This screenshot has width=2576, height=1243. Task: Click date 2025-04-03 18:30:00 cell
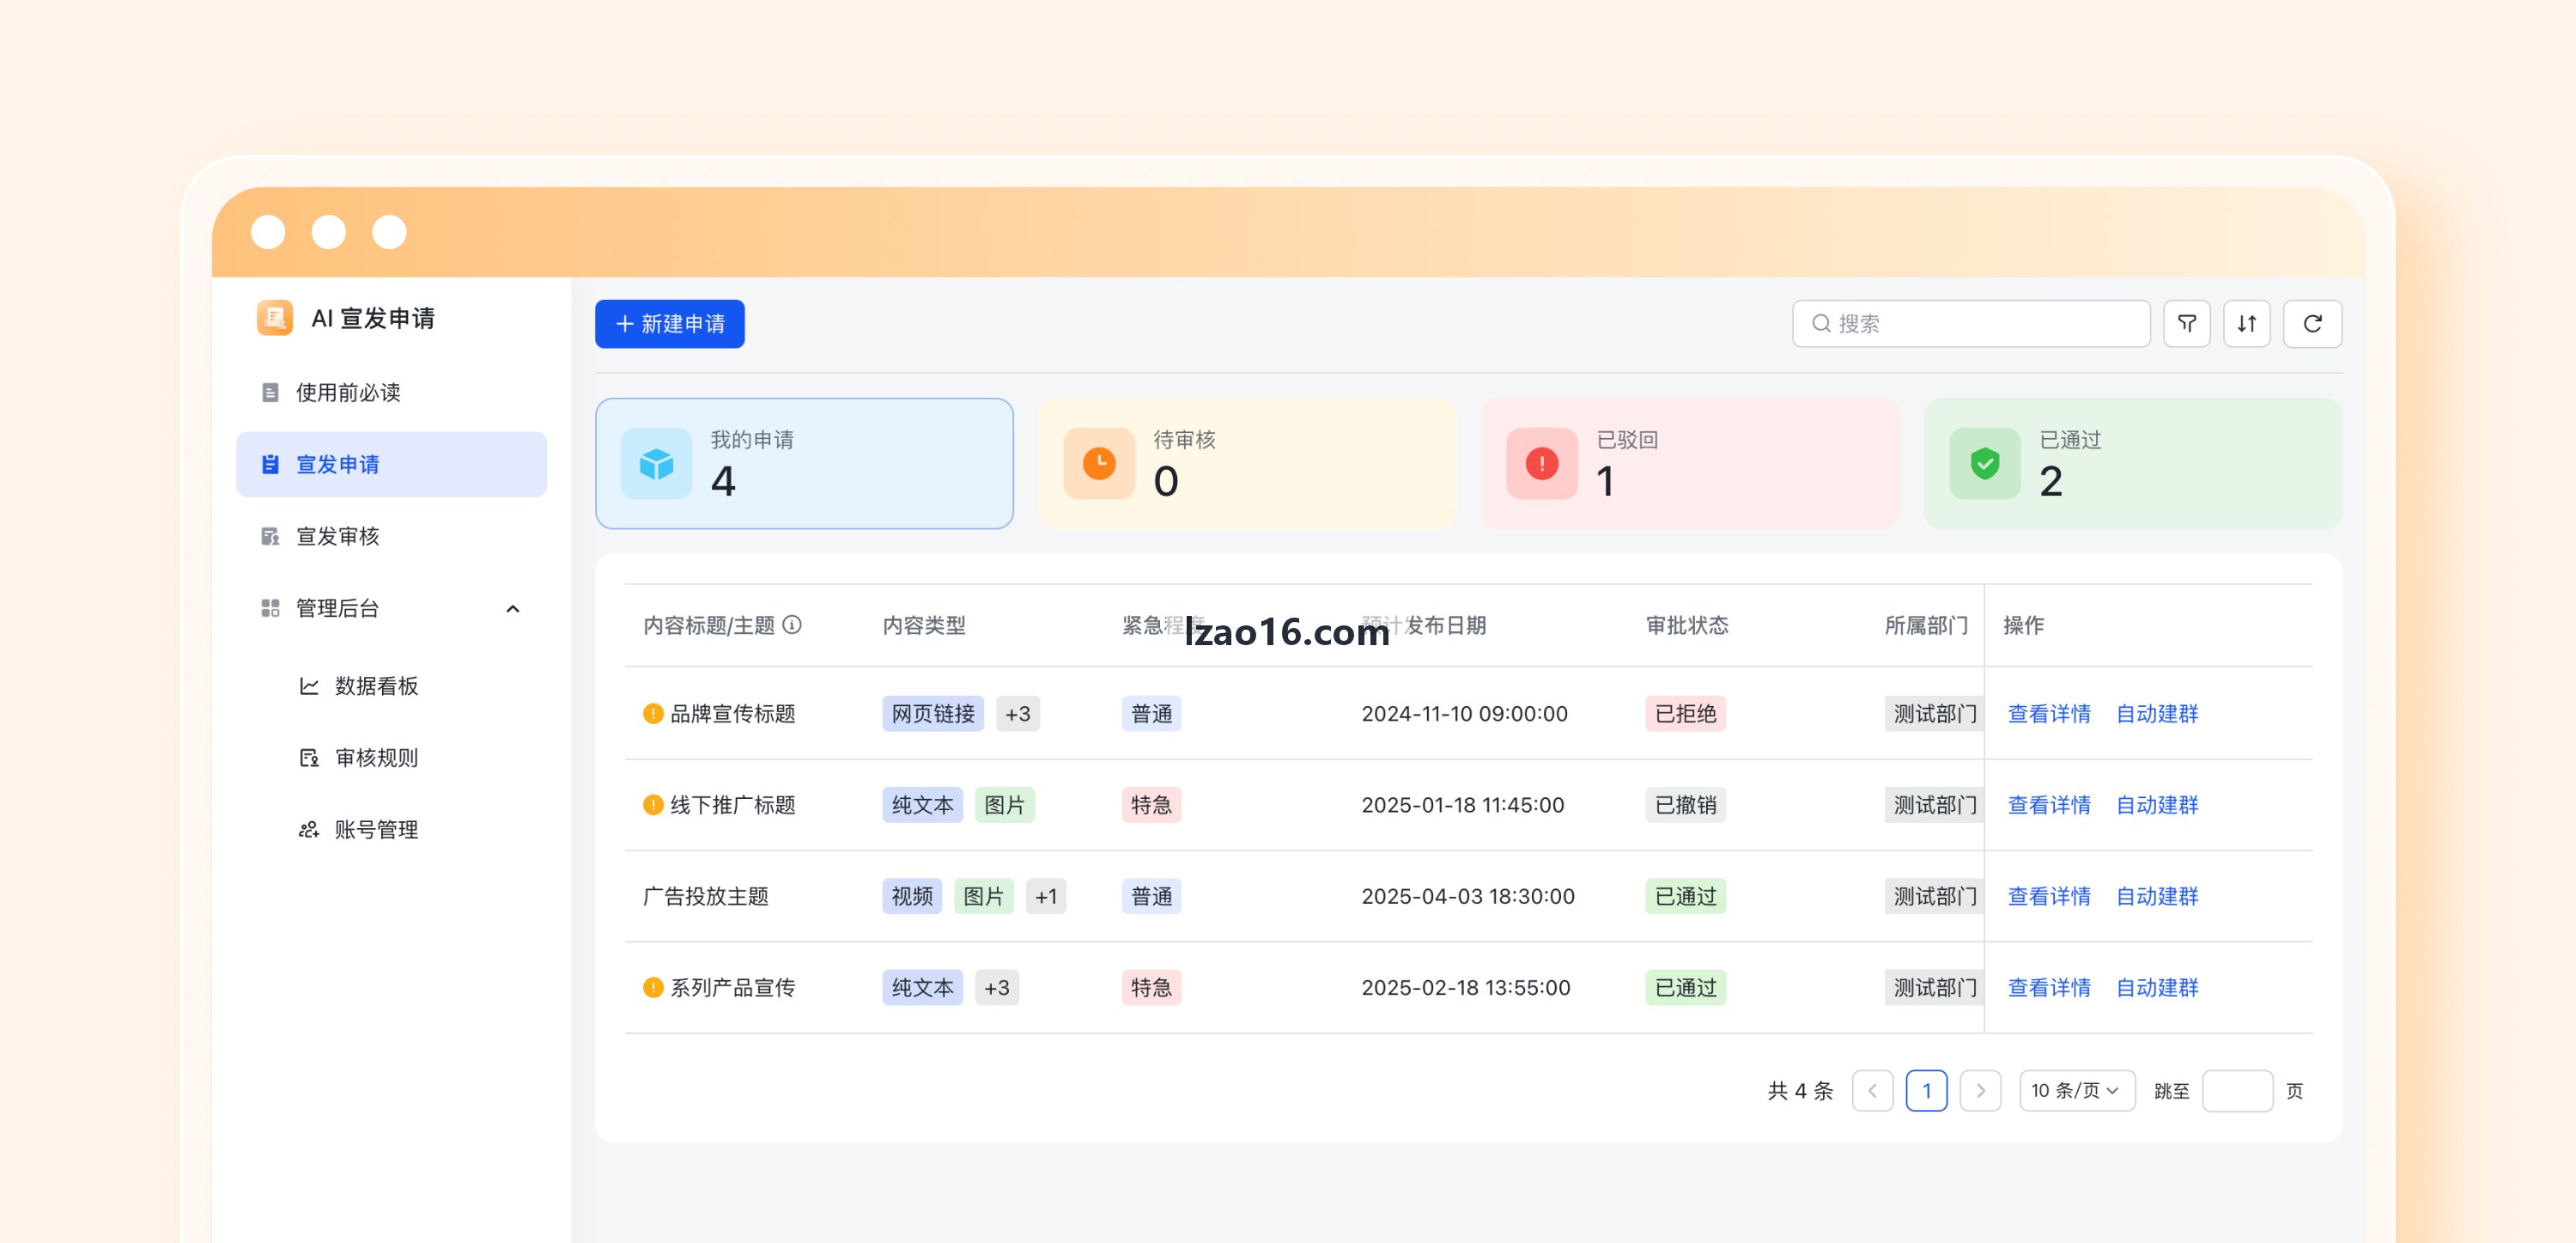(x=1467, y=896)
